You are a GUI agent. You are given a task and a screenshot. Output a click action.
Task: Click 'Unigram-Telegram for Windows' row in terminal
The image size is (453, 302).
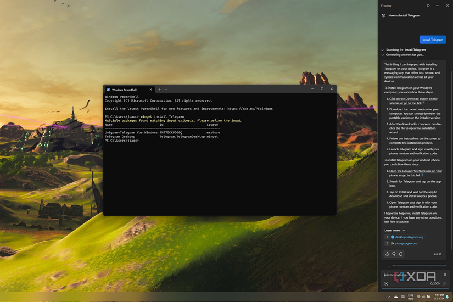pos(162,133)
